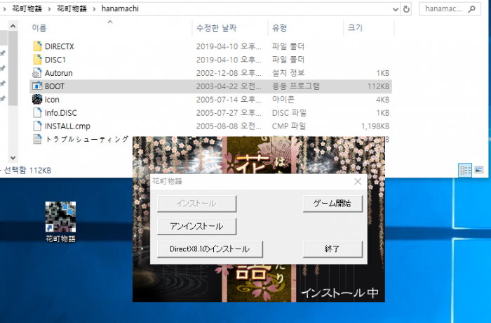Click the ゲーム開始 button
Screen dimensions: 491x323
pyautogui.click(x=332, y=204)
